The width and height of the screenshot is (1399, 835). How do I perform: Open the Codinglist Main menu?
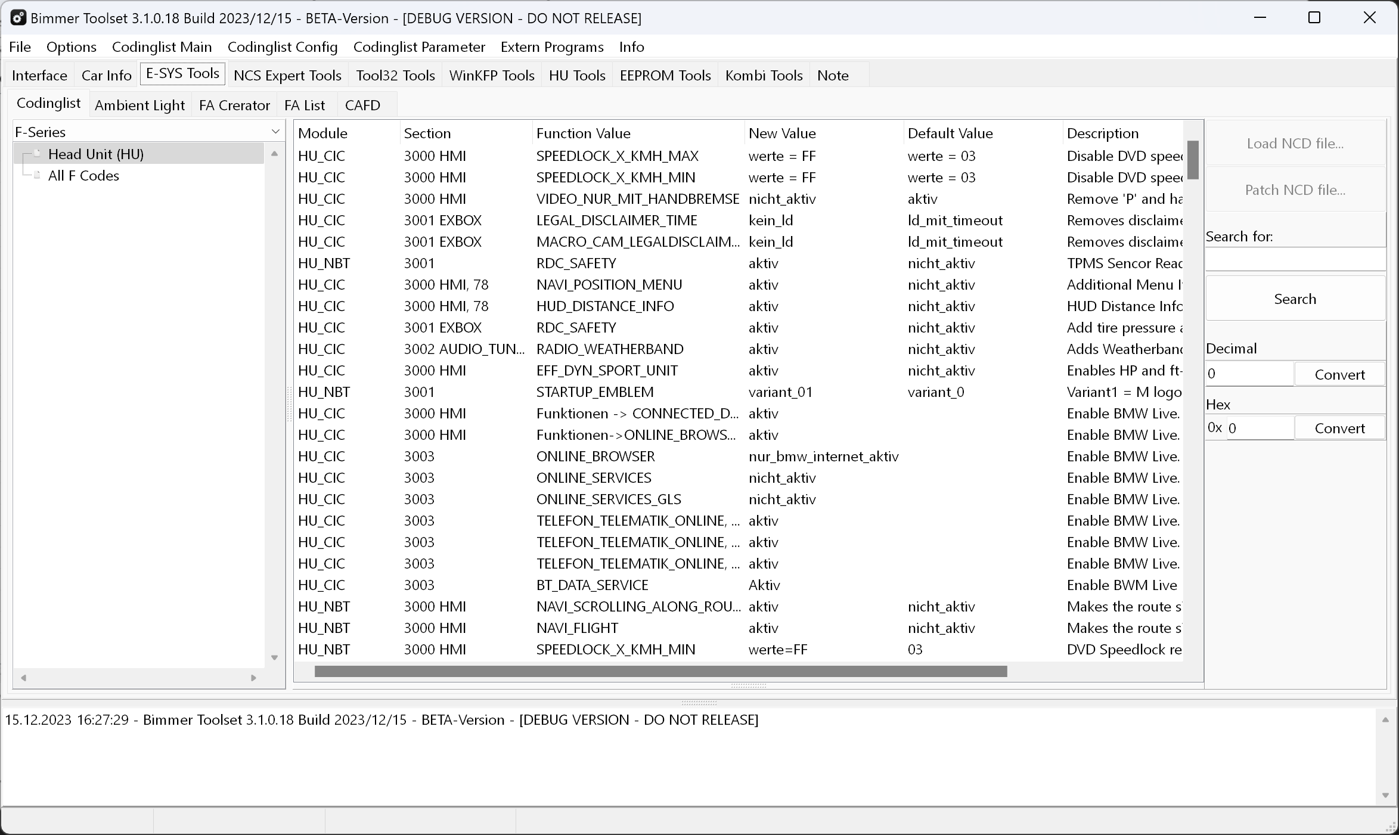(162, 46)
